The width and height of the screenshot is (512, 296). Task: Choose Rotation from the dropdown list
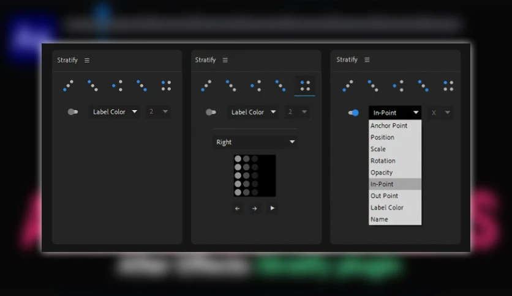(x=395, y=161)
